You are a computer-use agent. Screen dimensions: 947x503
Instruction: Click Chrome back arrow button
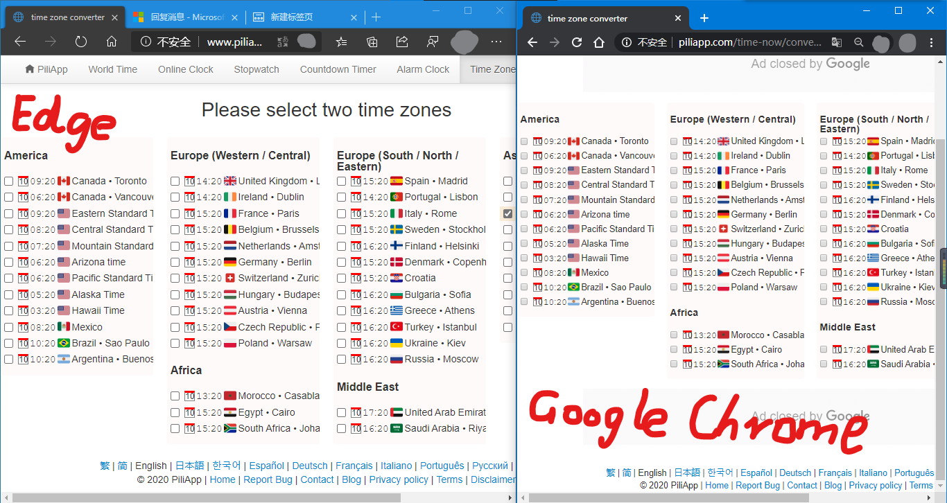click(x=532, y=42)
